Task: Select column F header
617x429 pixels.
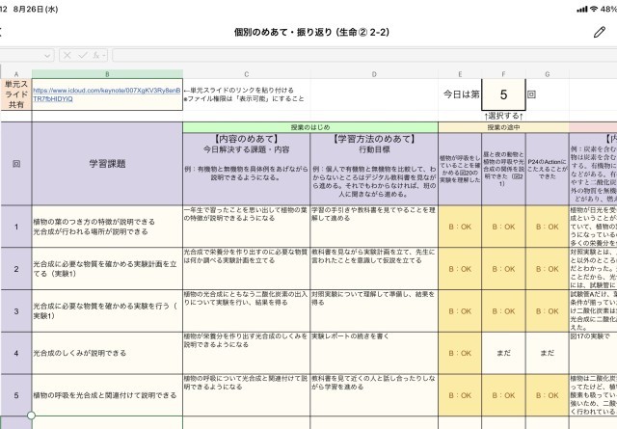Action: point(503,74)
